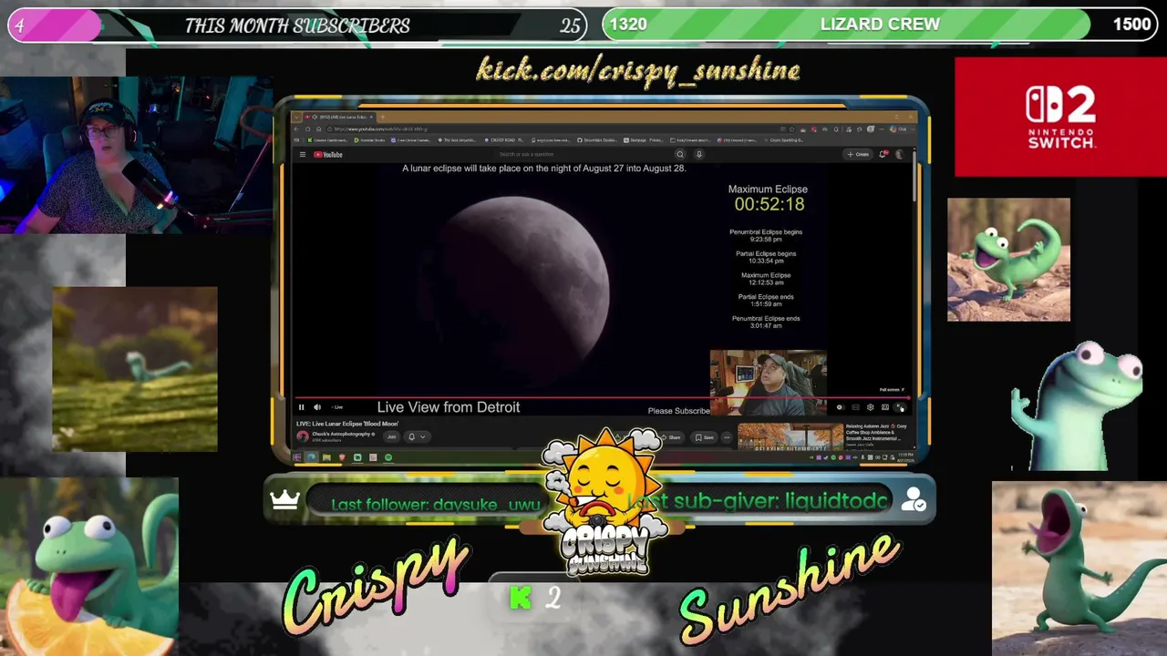The image size is (1167, 656).
Task: Click the crown icon beside last follower
Action: [284, 499]
